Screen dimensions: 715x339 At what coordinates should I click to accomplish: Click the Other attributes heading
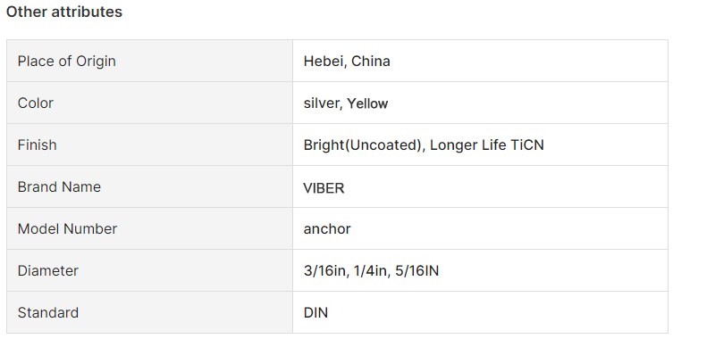[x=63, y=12]
